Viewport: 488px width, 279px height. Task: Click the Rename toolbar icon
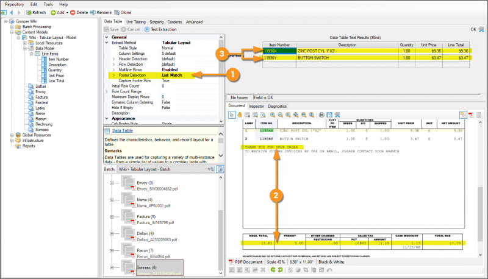click(93, 12)
